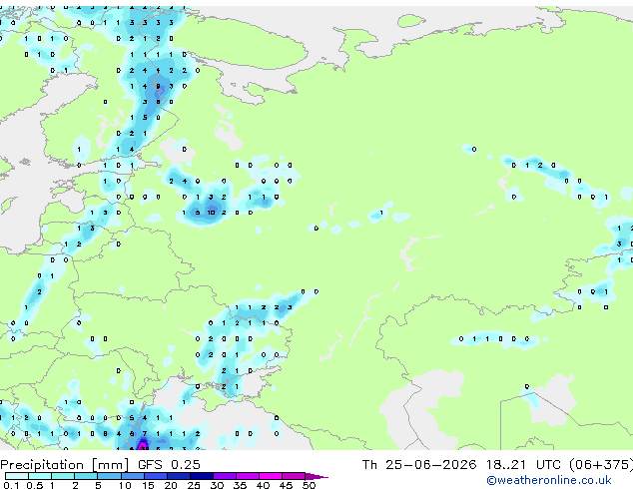Select the 1–2 mm legend color swatch
This screenshot has height=489, width=633.
tap(63, 476)
